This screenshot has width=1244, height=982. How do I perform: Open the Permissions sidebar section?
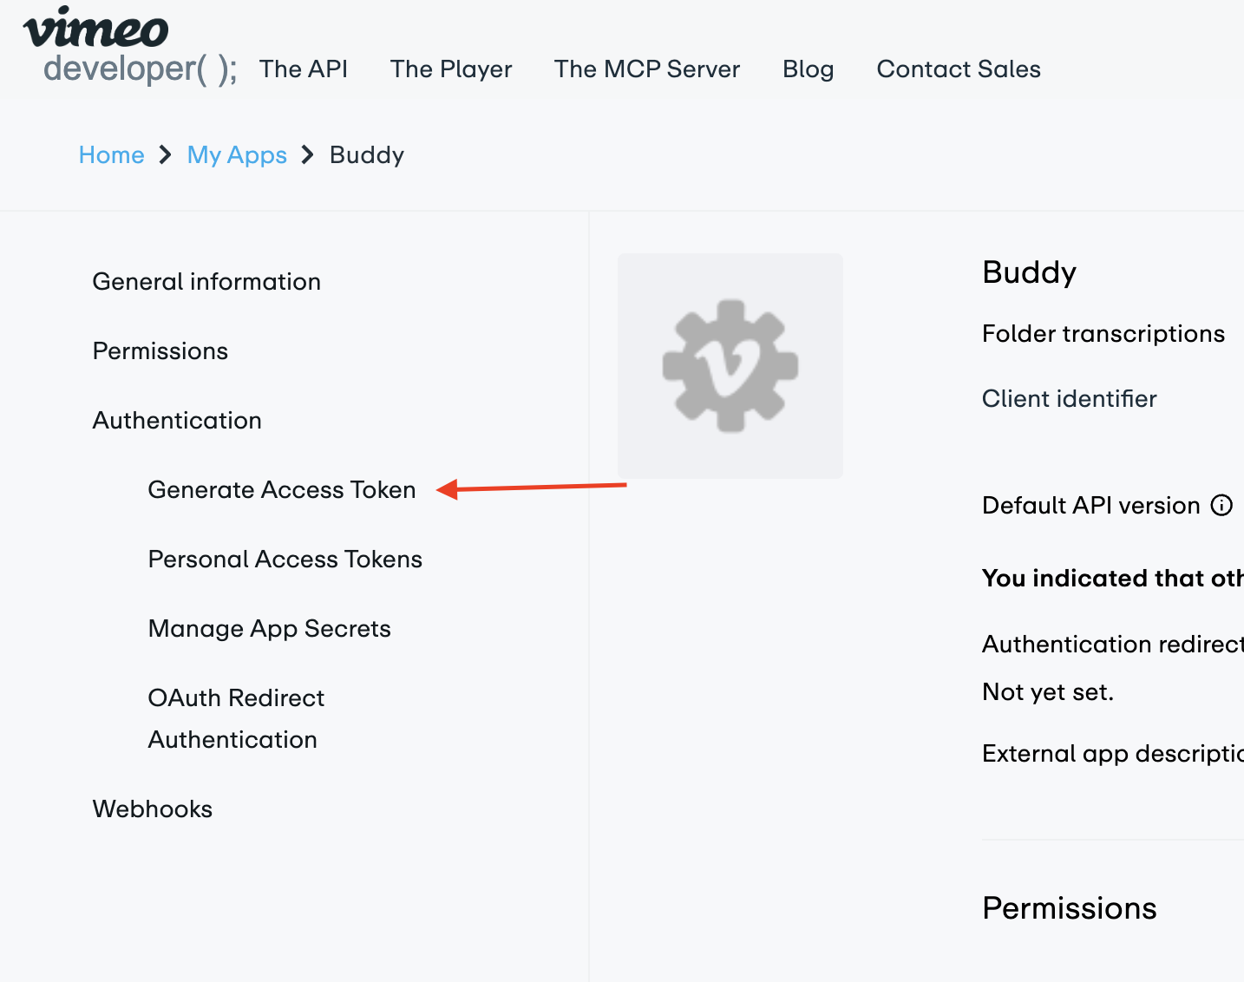[x=160, y=351]
